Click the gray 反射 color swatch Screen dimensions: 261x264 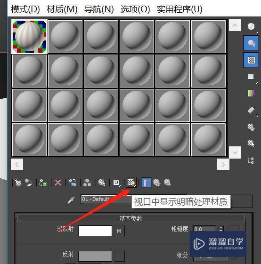click(x=95, y=256)
